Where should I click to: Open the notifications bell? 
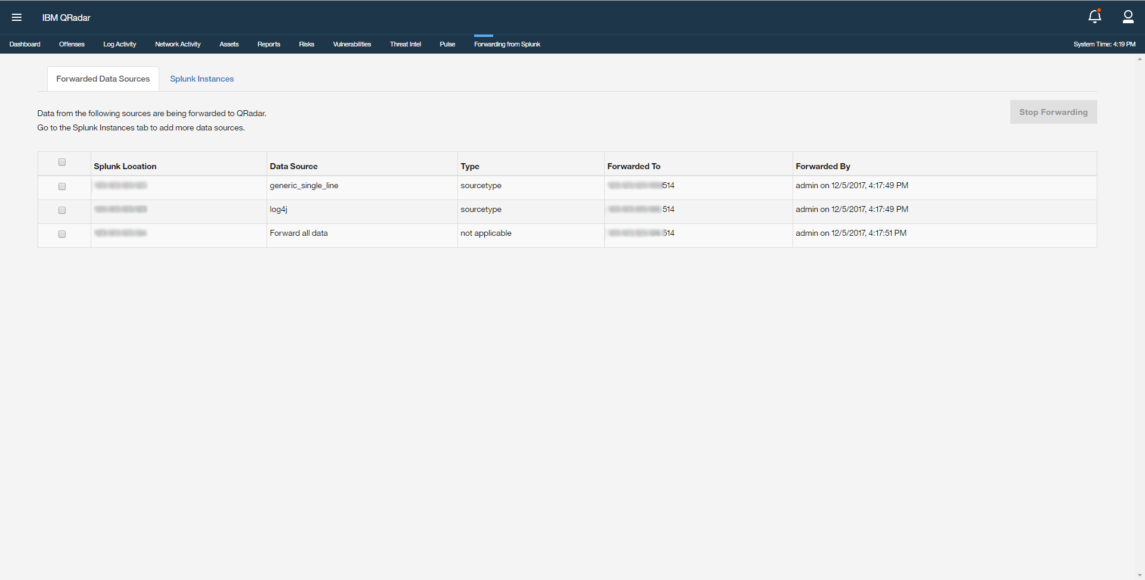point(1095,17)
